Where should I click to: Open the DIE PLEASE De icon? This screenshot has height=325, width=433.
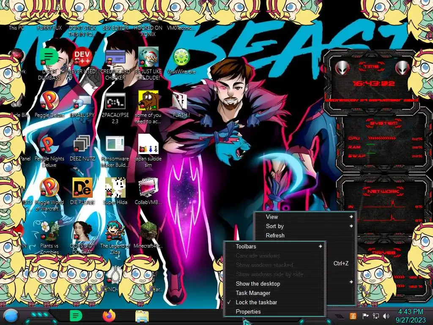[82, 188]
